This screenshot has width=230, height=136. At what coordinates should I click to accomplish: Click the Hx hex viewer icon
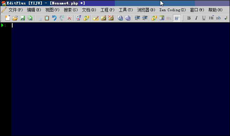pyautogui.click(x=169, y=18)
